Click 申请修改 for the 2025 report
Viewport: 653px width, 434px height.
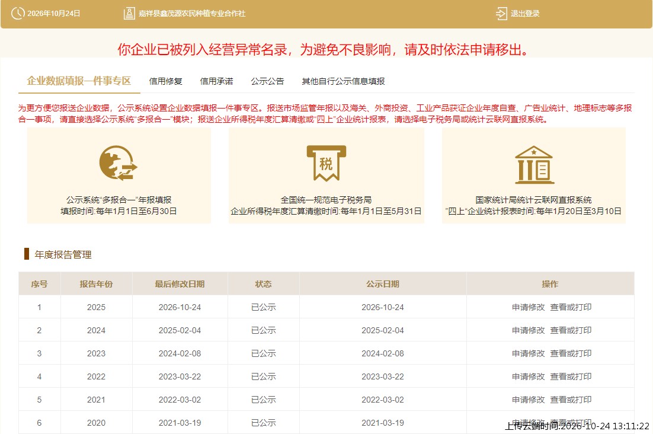coord(529,307)
